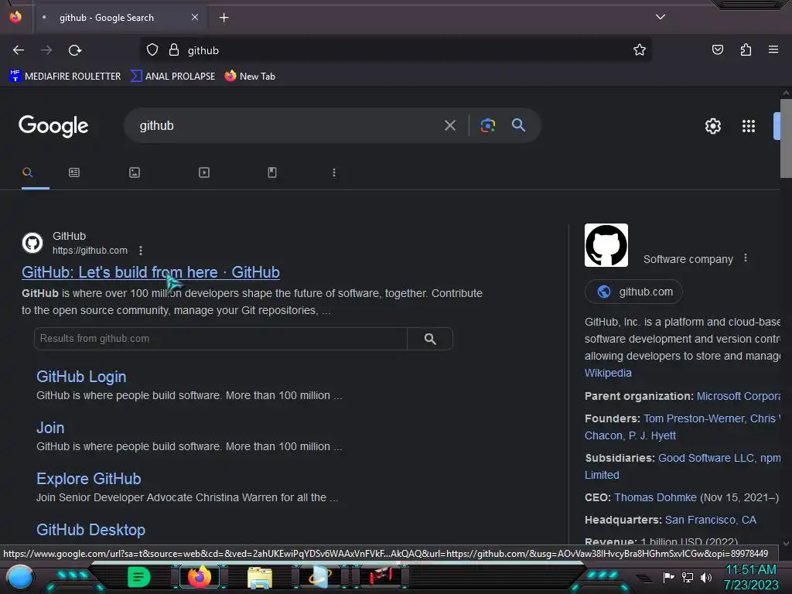
Task: Click the GitHub favicon beside the first result
Action: click(x=32, y=243)
